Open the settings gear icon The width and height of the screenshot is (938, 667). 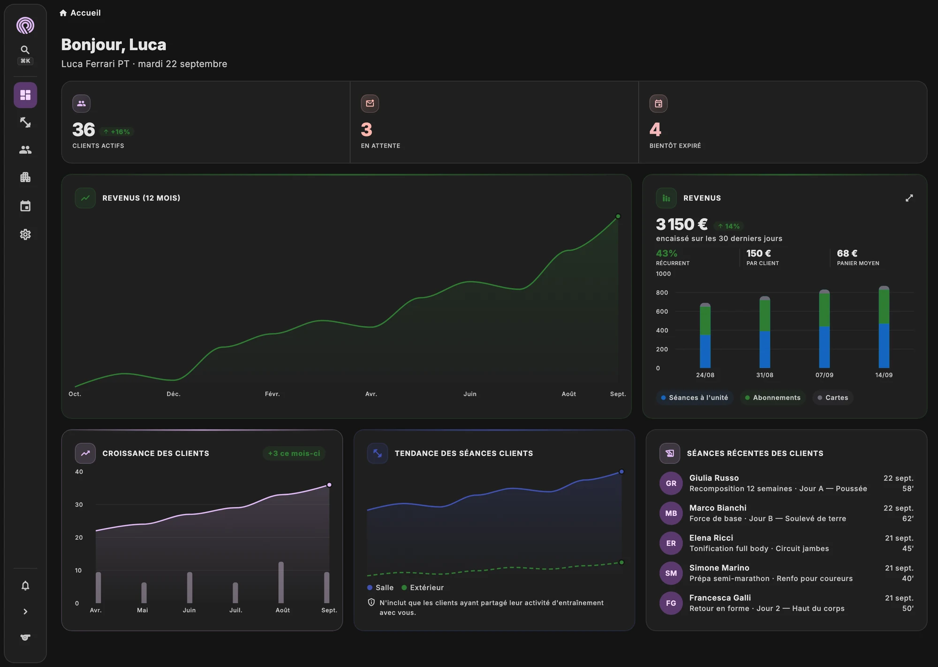(25, 235)
